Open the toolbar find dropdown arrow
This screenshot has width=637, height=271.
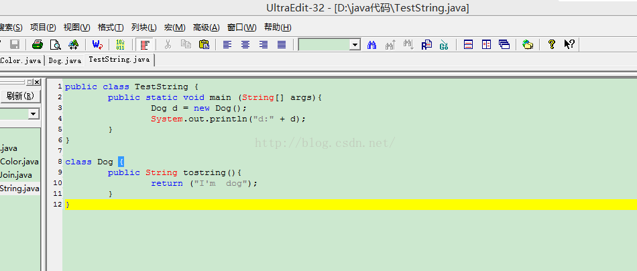(x=355, y=45)
